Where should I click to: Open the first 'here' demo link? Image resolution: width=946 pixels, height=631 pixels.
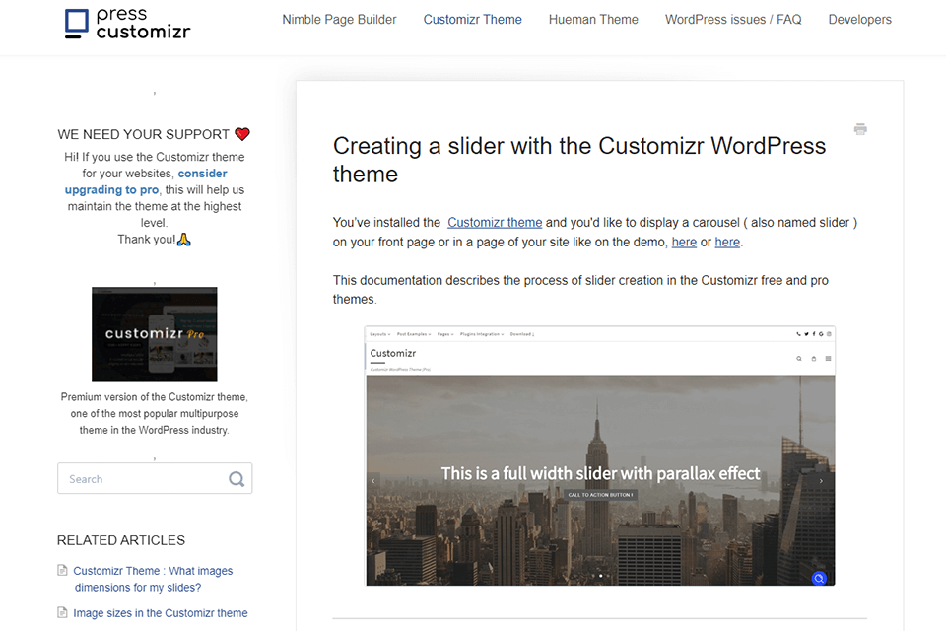point(684,242)
